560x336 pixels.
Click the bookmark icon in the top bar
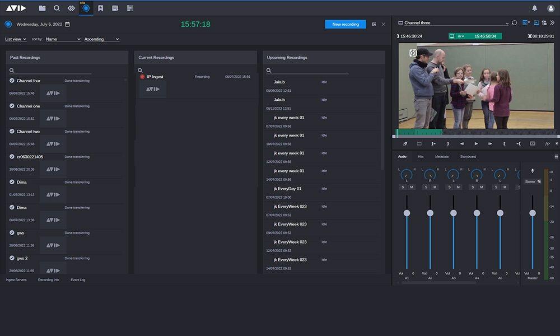(x=100, y=8)
